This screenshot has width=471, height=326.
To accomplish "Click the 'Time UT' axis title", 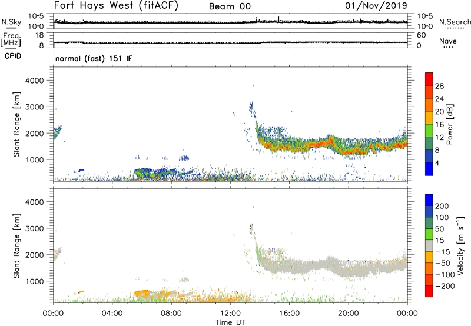I will click(x=230, y=322).
